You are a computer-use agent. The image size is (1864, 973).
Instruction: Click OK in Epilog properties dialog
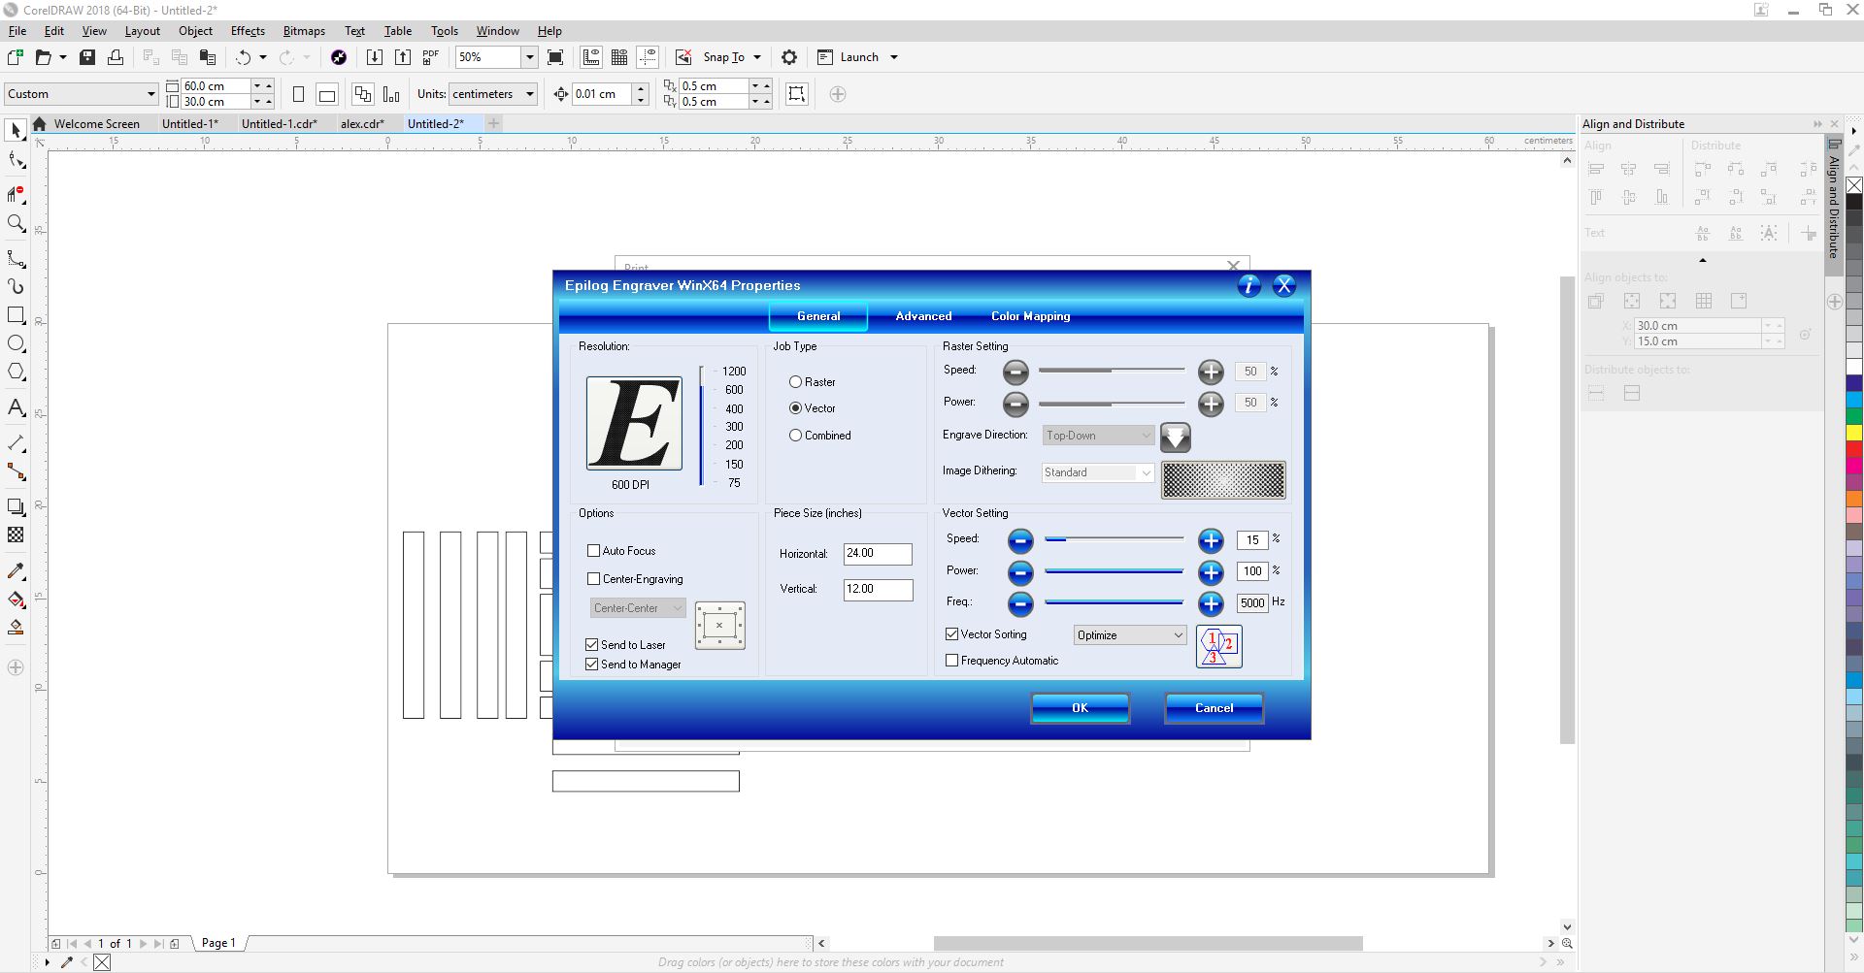1080,708
